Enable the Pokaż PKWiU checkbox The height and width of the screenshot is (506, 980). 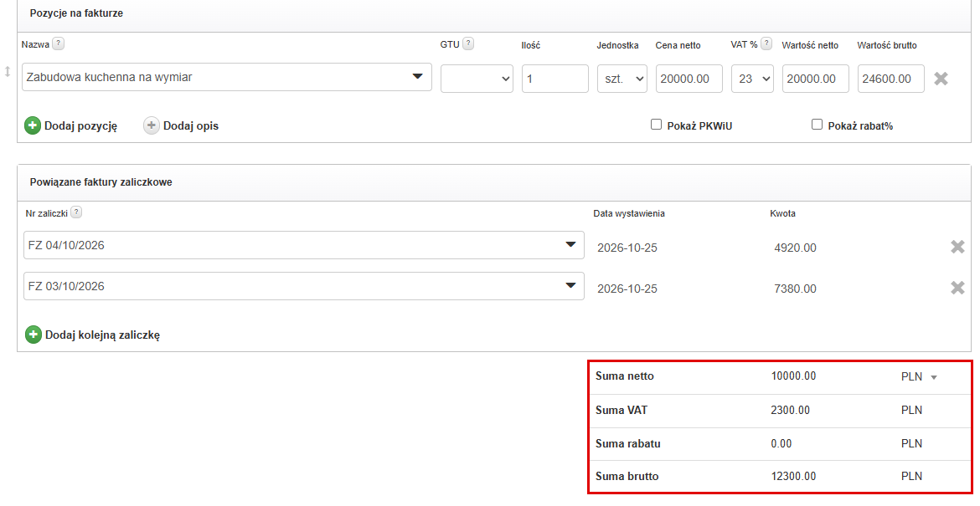tap(656, 125)
